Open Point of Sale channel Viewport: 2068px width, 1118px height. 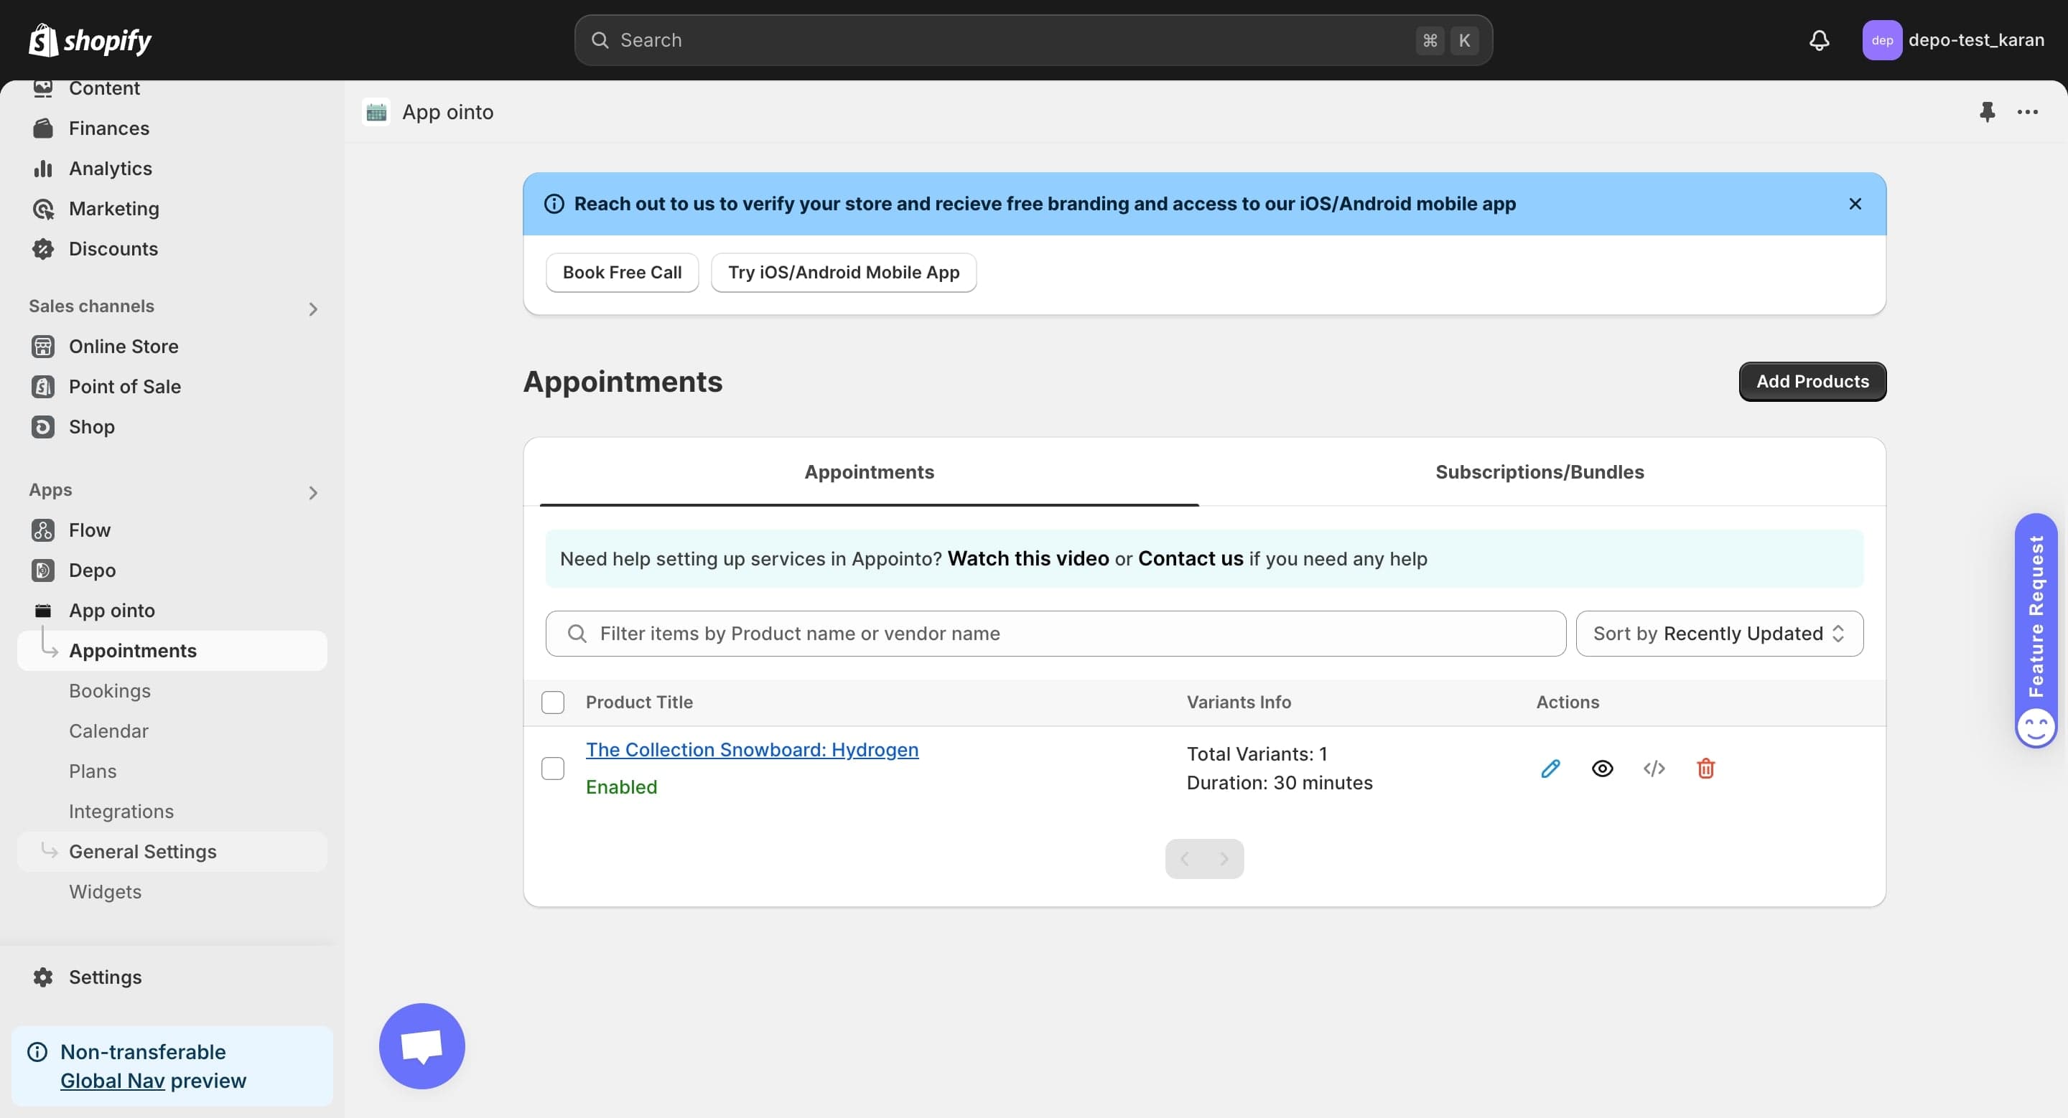point(124,387)
